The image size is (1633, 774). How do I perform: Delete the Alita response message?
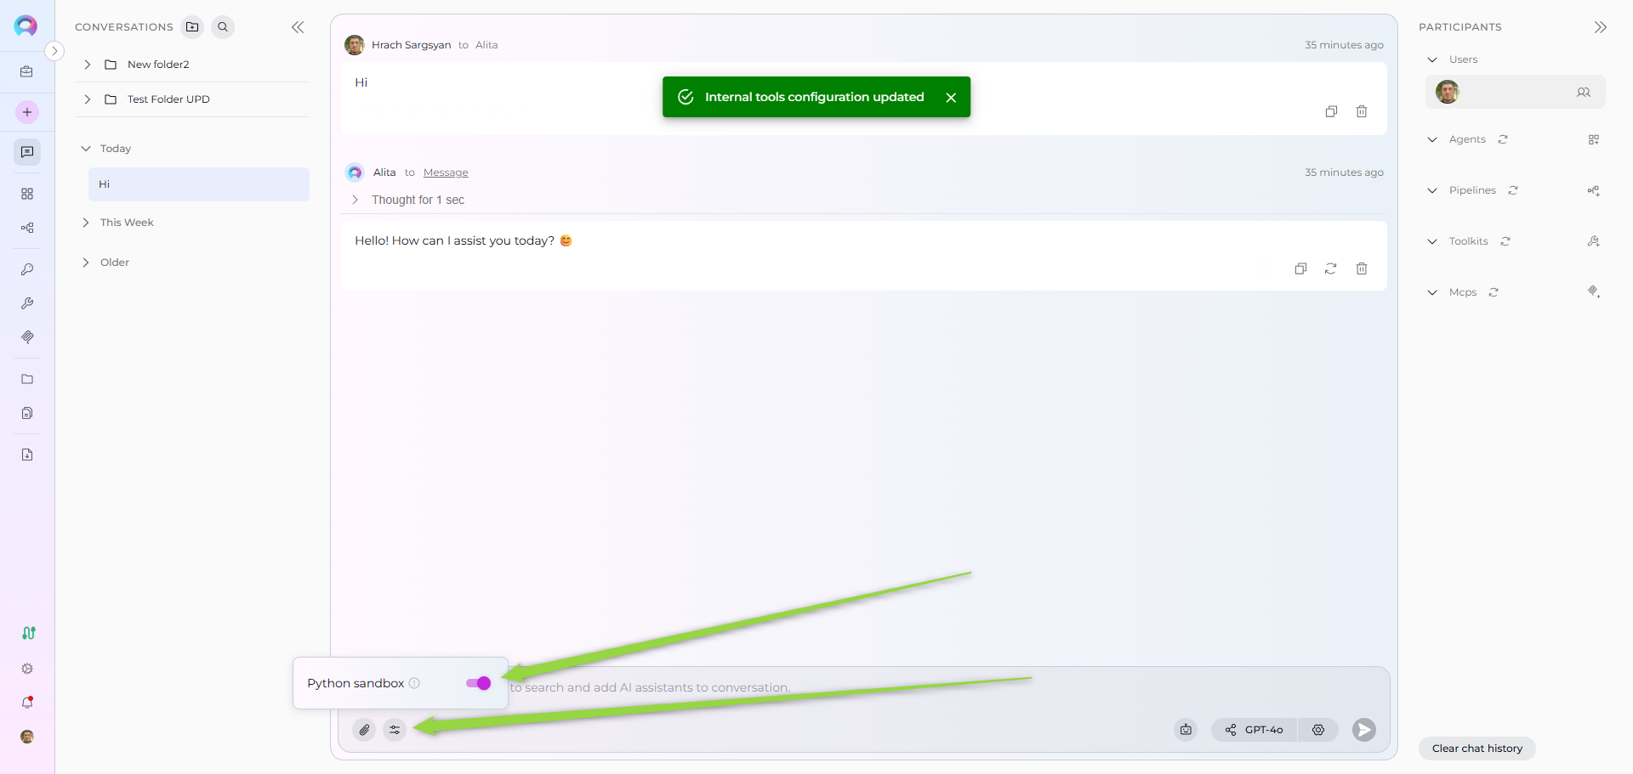tap(1361, 268)
